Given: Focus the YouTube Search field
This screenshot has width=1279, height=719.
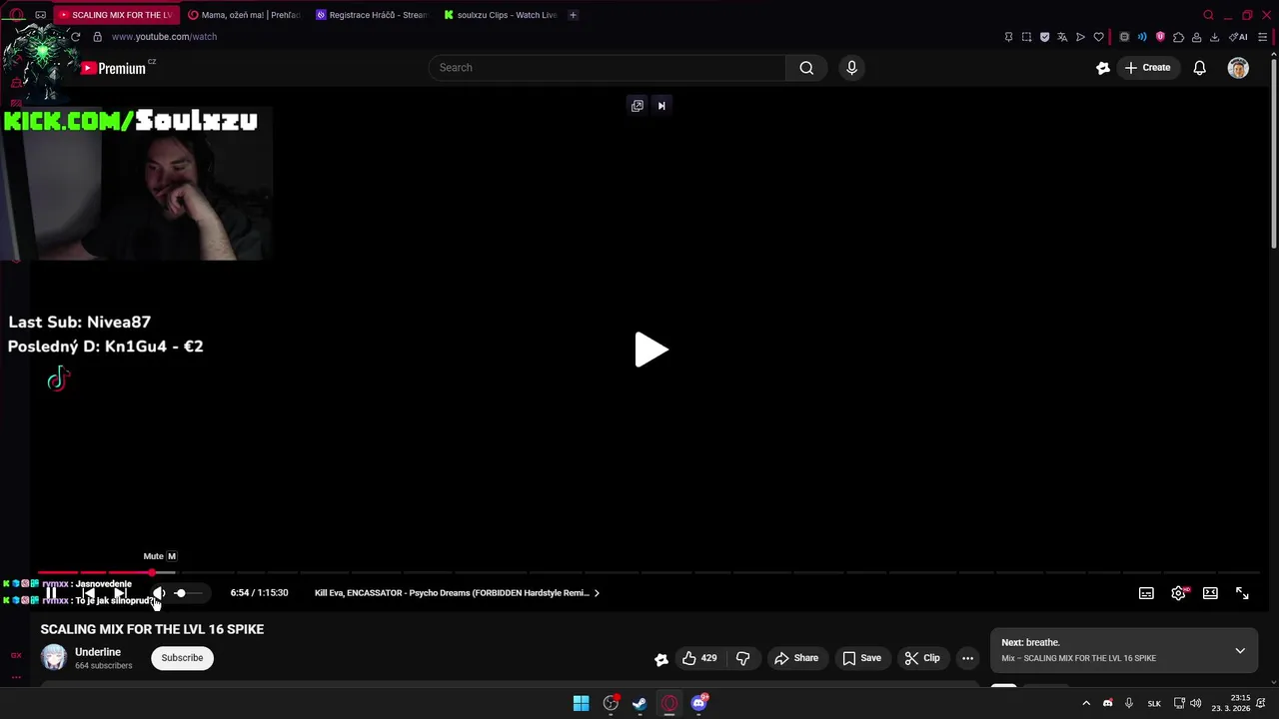Looking at the screenshot, I should [610, 68].
